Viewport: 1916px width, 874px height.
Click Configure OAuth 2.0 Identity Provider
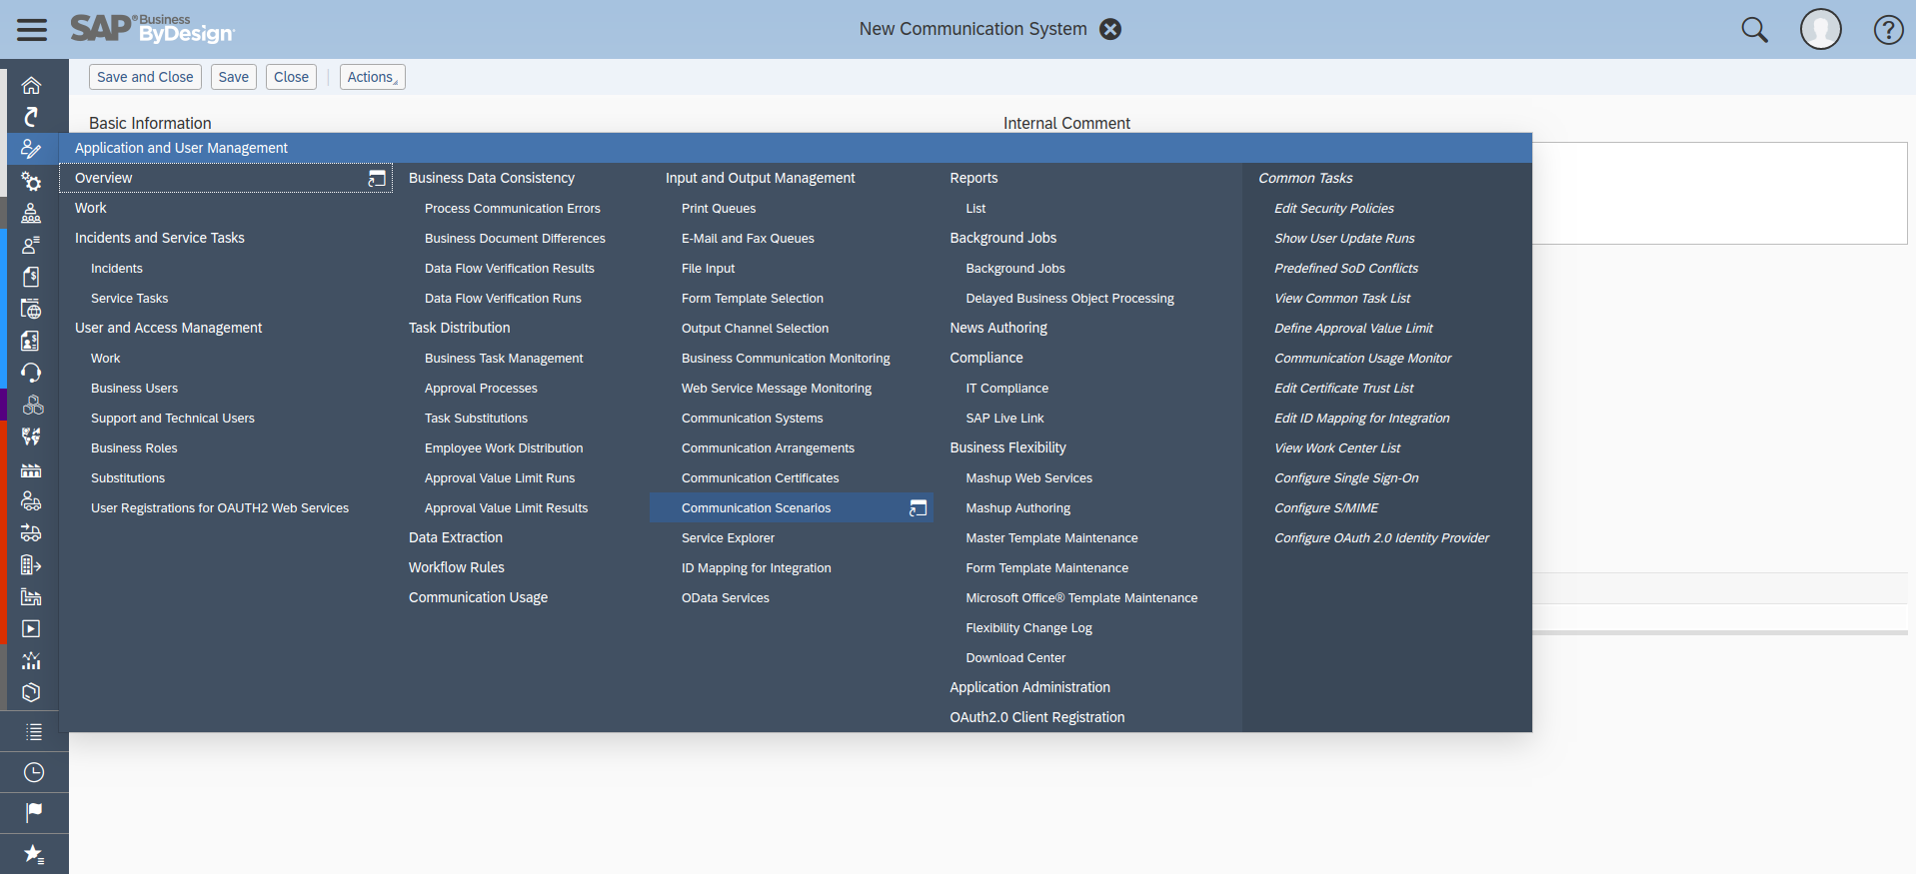(1381, 538)
